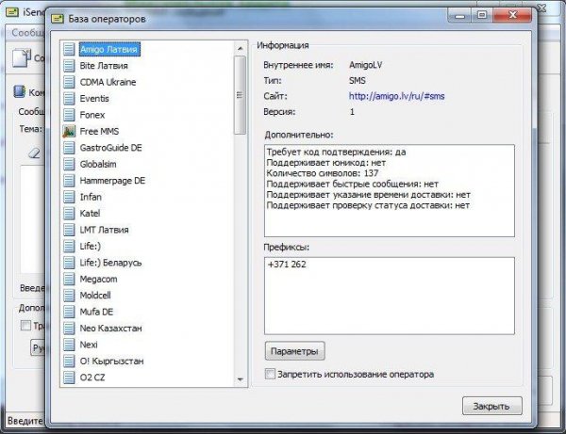
Task: Click the operator list scroll up arrow
Action: tap(240, 48)
